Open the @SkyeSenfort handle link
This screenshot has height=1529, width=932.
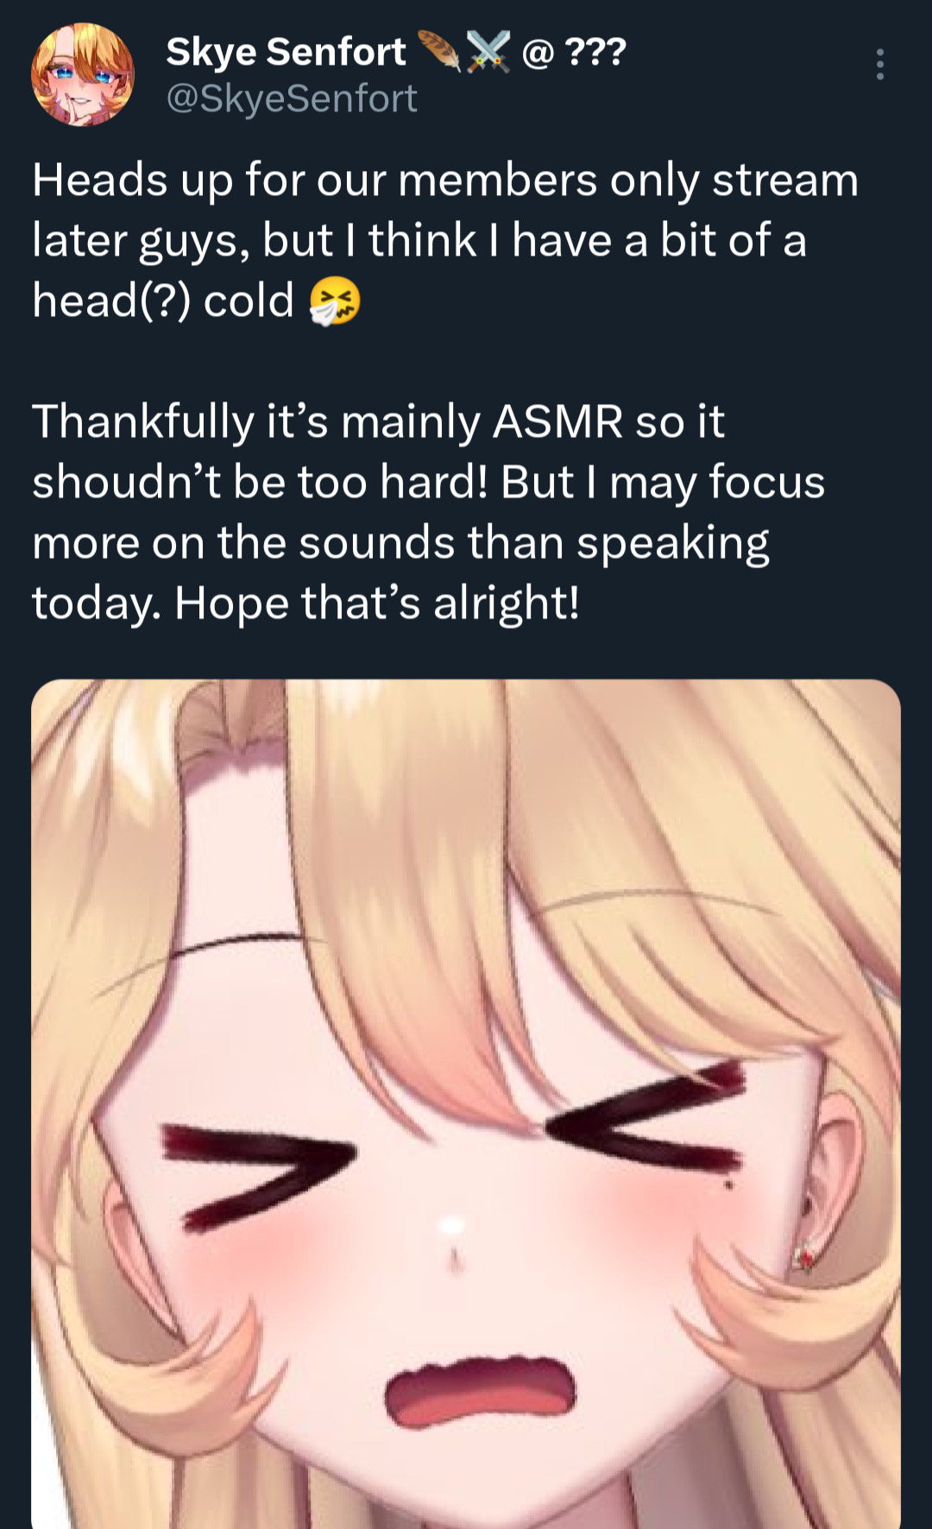pos(292,98)
